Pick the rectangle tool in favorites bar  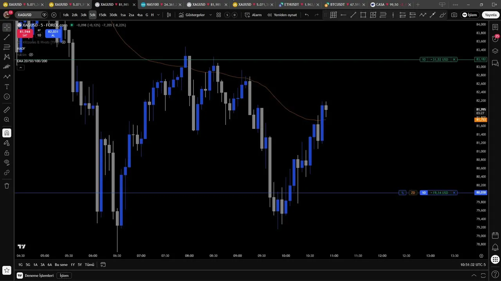coord(363,15)
